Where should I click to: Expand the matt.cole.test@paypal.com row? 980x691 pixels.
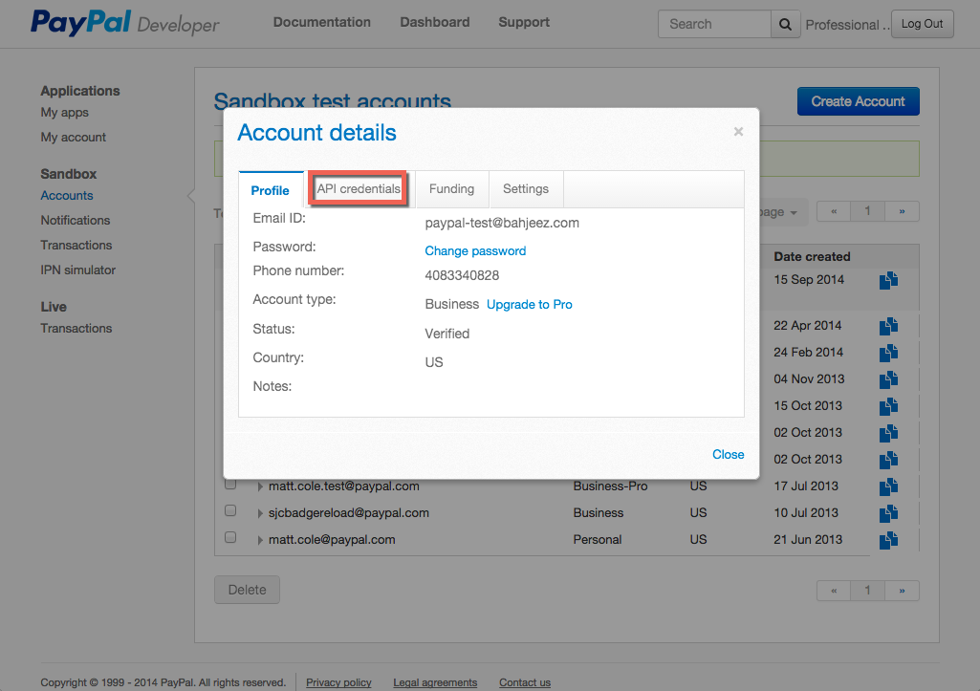260,486
